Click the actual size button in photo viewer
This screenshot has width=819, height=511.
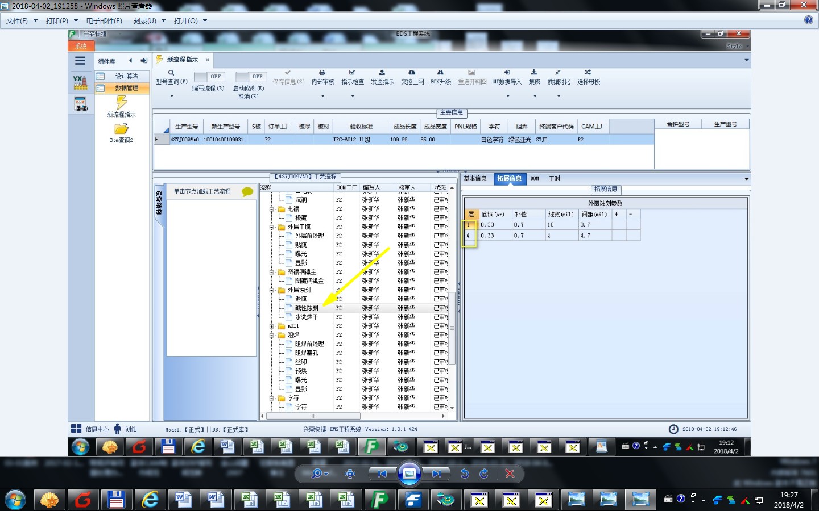pos(350,474)
